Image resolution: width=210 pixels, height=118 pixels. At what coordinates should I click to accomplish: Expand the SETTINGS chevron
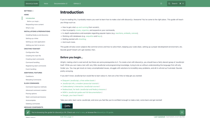pyautogui.click(x=33, y=11)
